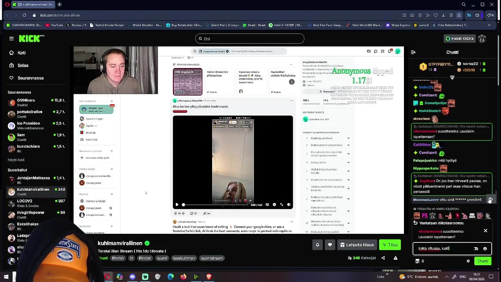Reload the browser page
The height and width of the screenshot is (282, 501).
[x=24, y=15]
